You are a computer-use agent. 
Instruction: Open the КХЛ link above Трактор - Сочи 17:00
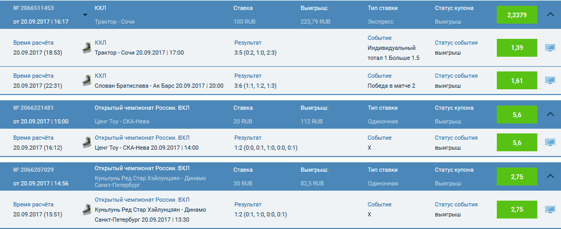coord(100,43)
